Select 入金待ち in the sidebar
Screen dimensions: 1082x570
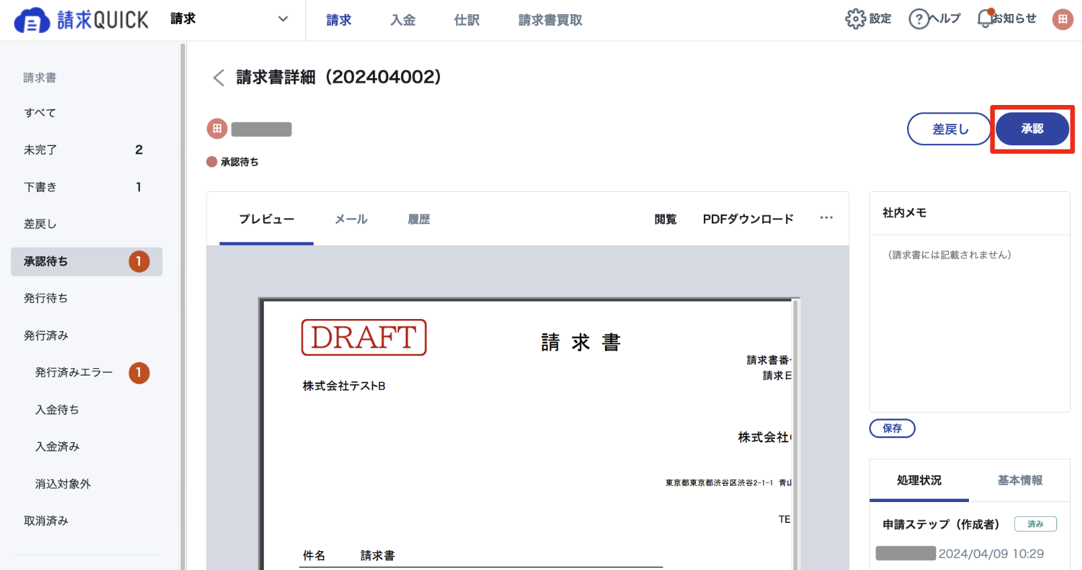[x=57, y=409]
